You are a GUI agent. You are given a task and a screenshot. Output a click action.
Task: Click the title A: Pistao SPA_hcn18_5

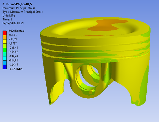[17, 4]
